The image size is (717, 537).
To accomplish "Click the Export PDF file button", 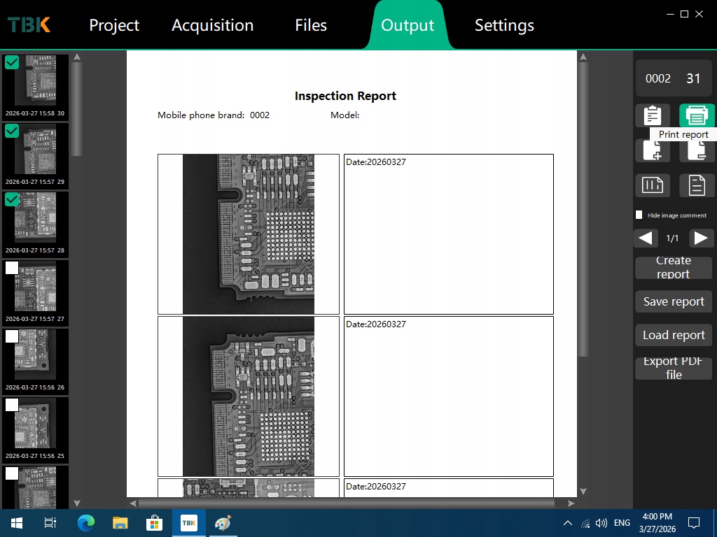I will click(674, 368).
